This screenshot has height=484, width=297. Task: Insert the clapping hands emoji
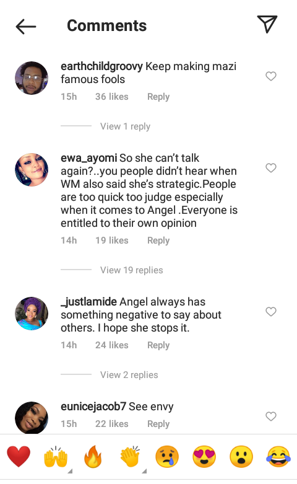pos(130,457)
